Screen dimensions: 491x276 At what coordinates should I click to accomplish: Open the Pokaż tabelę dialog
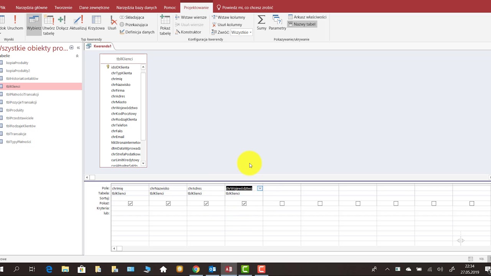[165, 25]
